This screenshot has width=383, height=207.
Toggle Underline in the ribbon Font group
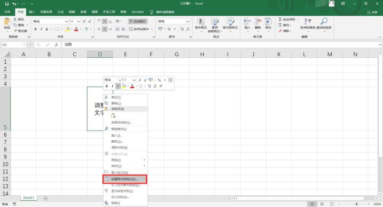click(x=47, y=29)
